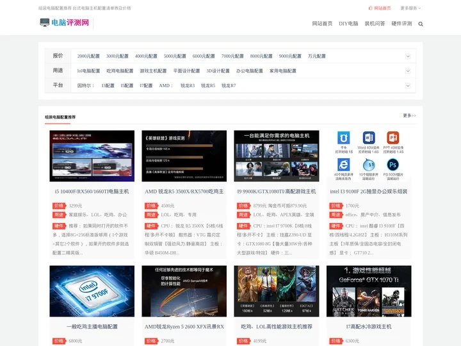Filter by 锐龙R3 platform

(x=188, y=86)
